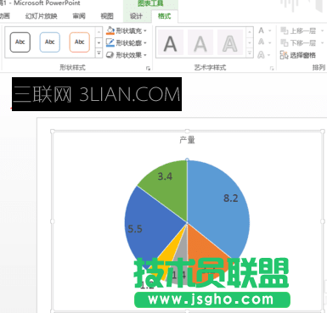The width and height of the screenshot is (327, 313).
Task: Click the text fill A icon
Action: click(261, 31)
